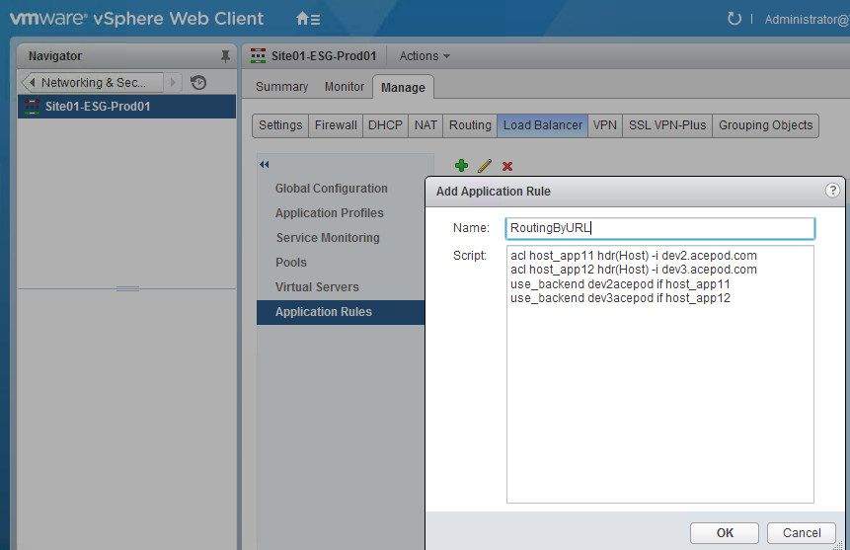
Task: Open Pools section
Action: (291, 263)
